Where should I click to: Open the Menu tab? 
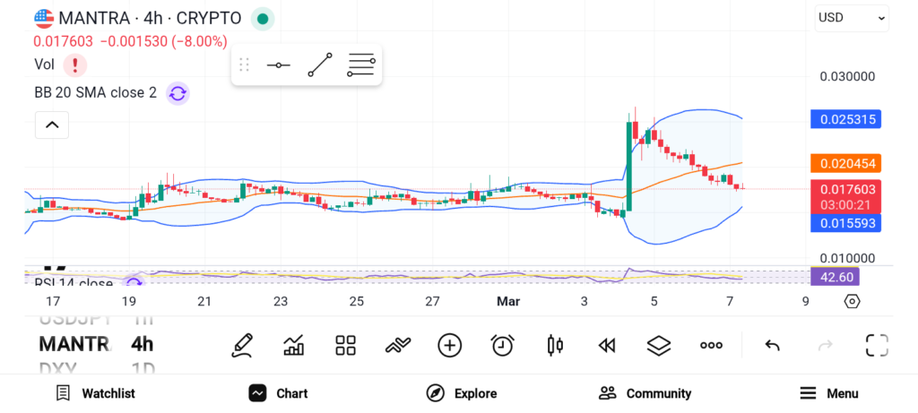[829, 393]
